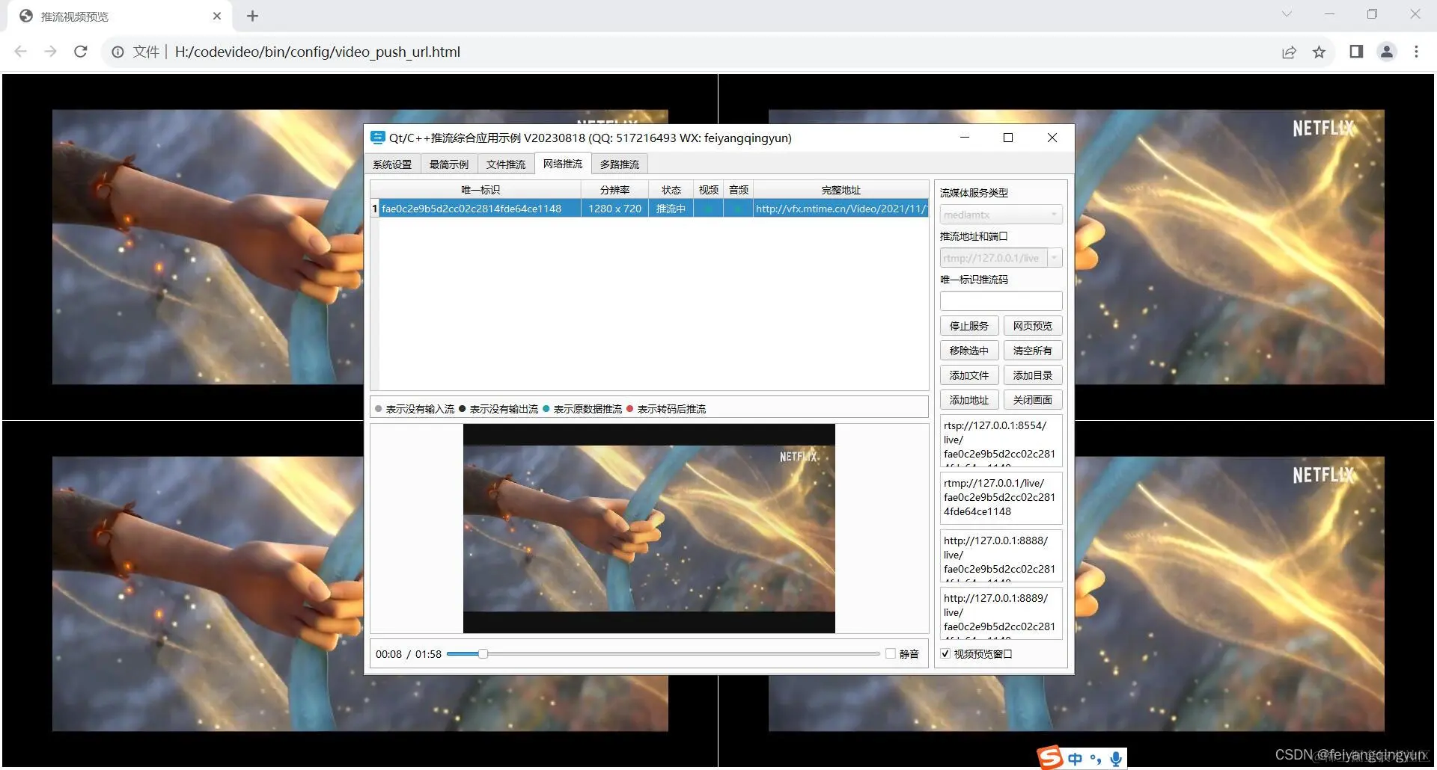Image resolution: width=1437 pixels, height=770 pixels.
Task: Select the 推流视频预览 browser tab
Action: 120,16
